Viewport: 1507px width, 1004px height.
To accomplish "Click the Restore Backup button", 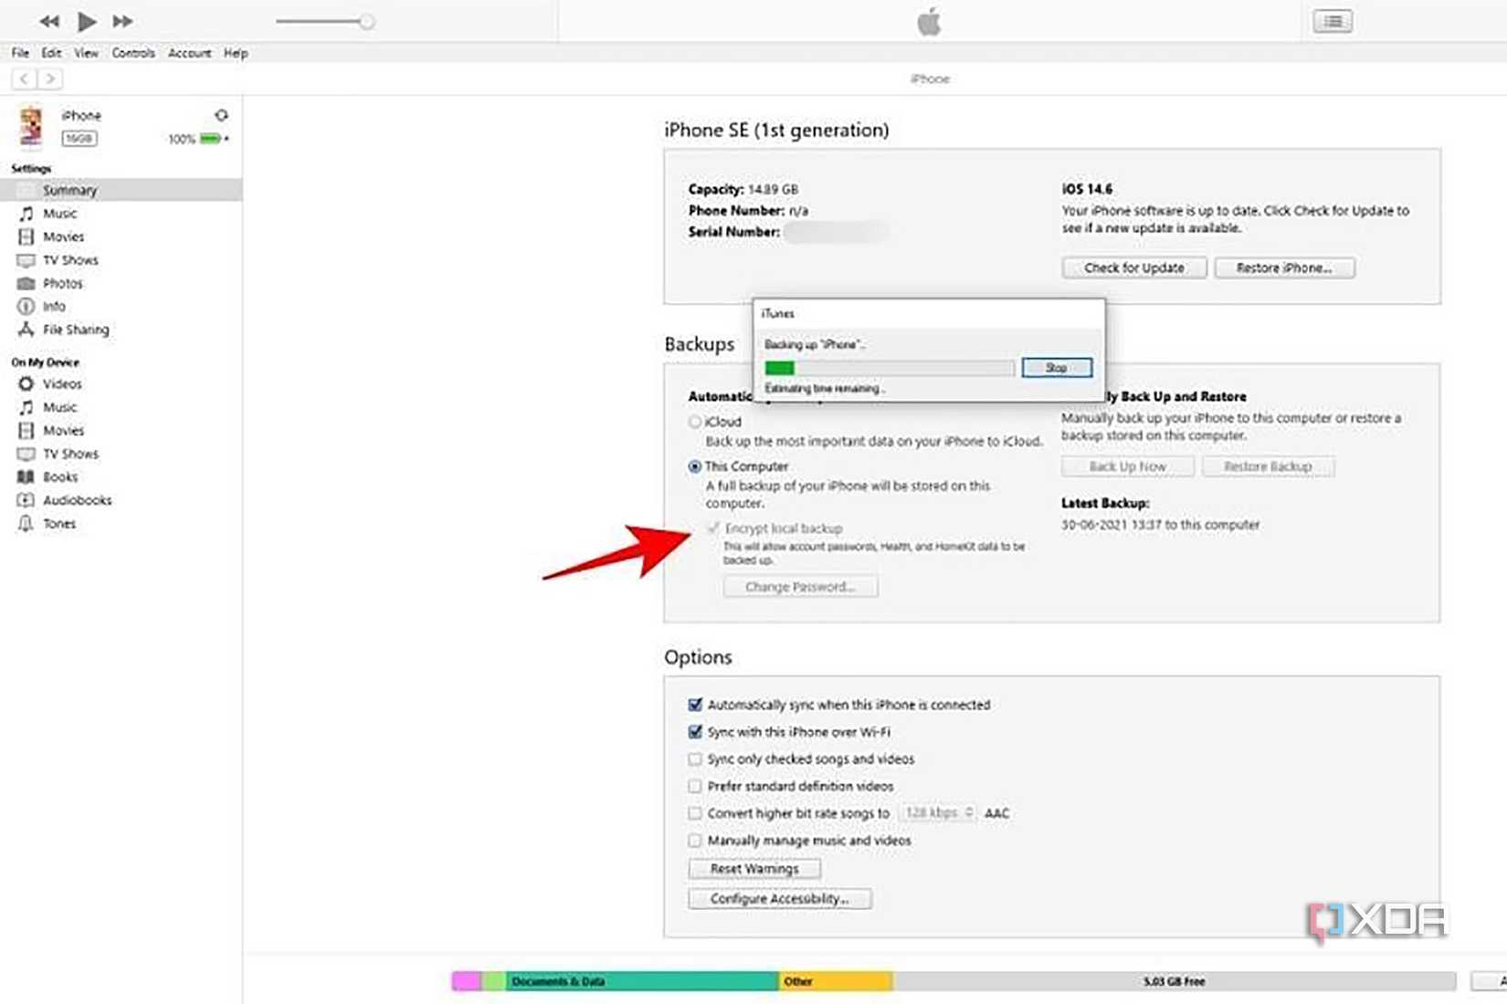I will pyautogui.click(x=1268, y=466).
